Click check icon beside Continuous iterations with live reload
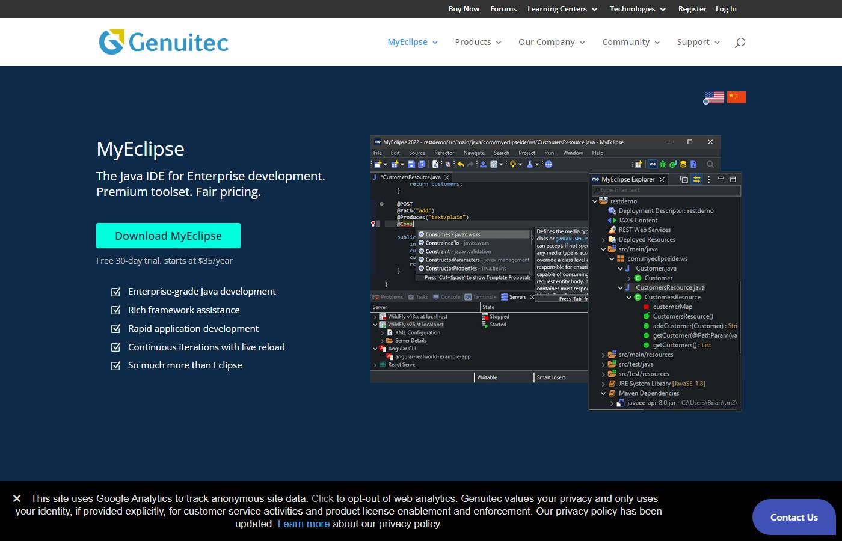Image resolution: width=842 pixels, height=541 pixels. [116, 347]
